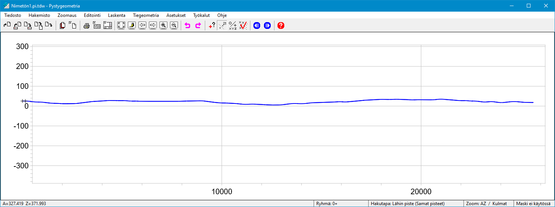
Task: Open the Työkalut menu
Action: (201, 15)
